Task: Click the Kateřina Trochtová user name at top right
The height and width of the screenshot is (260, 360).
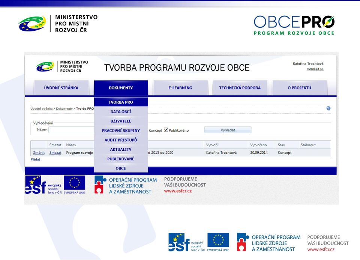Action: coord(308,64)
